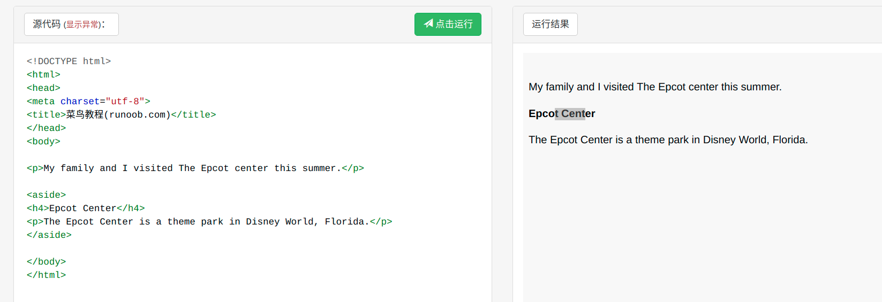Click the code paragraph about visiting Epcot
The image size is (882, 302).
tap(195, 168)
